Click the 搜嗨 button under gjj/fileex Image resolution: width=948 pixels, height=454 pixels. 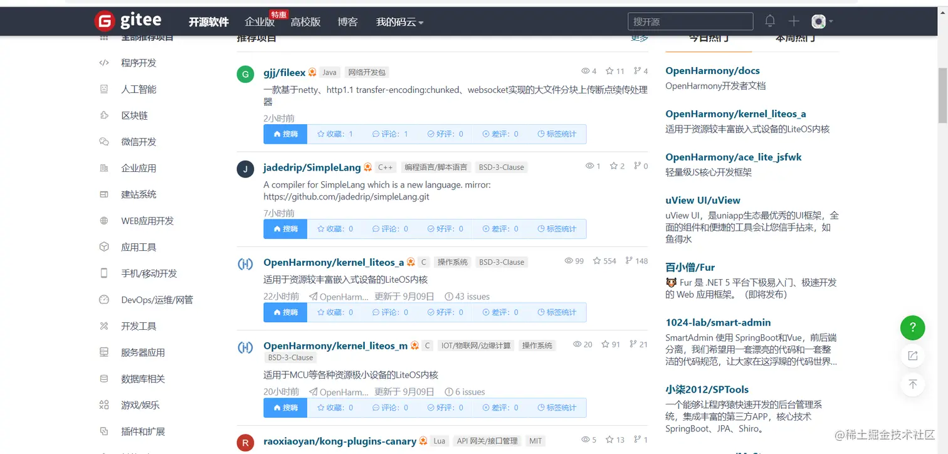[x=285, y=134]
